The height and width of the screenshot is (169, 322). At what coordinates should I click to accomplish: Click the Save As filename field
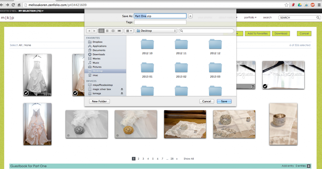[160, 16]
